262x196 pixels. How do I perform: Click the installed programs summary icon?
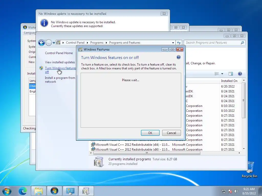pyautogui.click(x=99, y=162)
